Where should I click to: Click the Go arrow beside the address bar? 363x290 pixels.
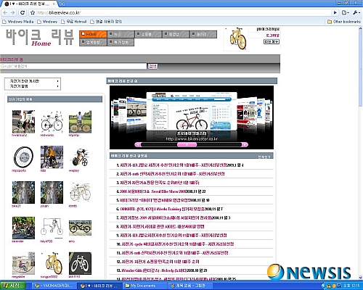pyautogui.click(x=335, y=12)
